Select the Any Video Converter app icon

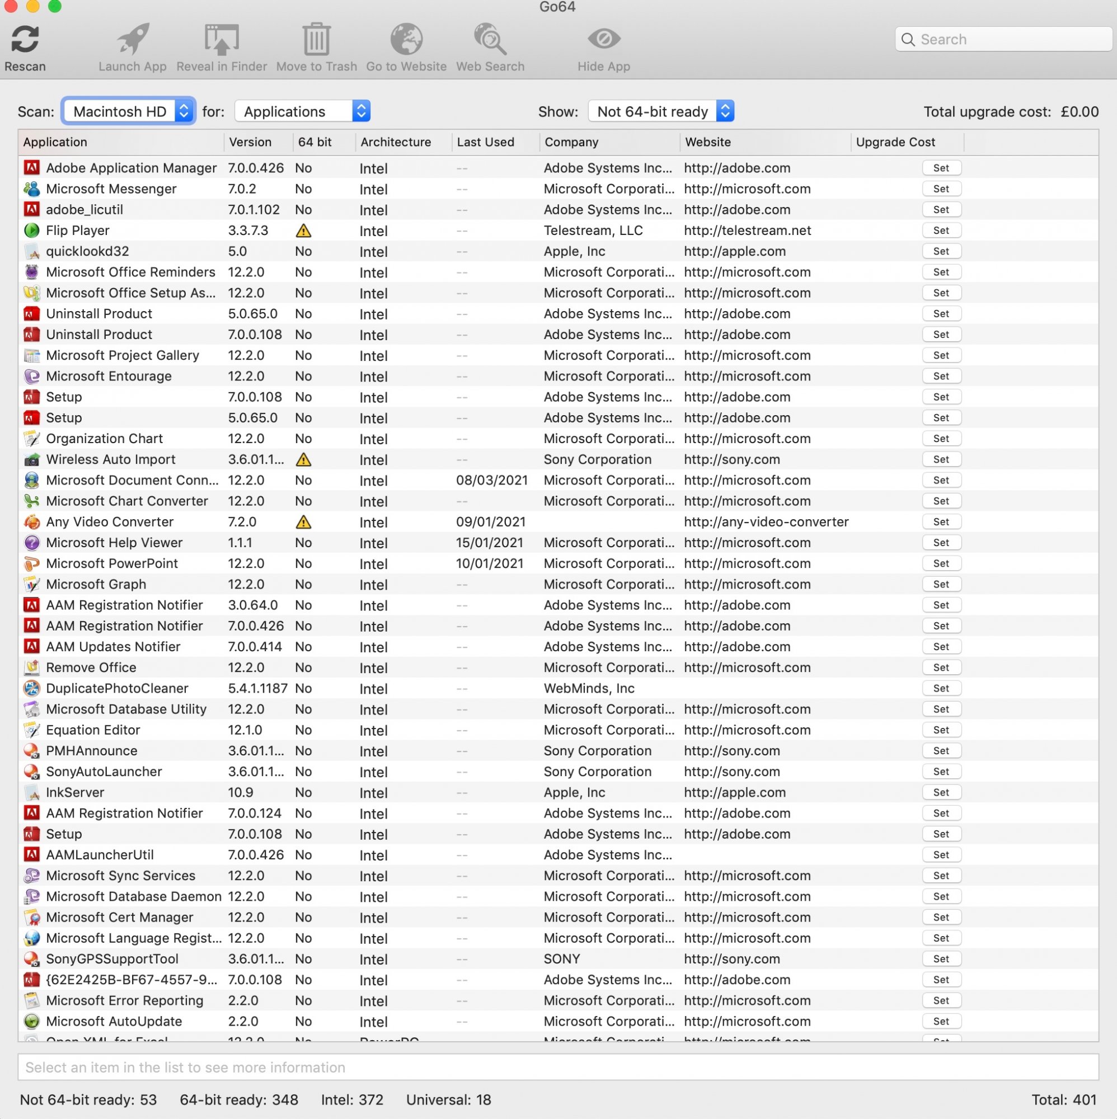[x=32, y=523]
